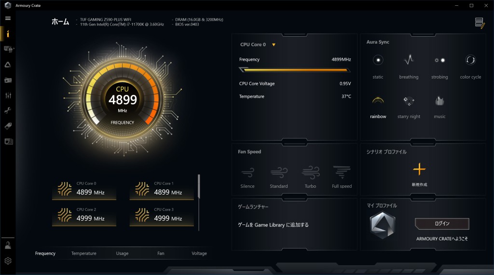The width and height of the screenshot is (494, 275).
Task: Select the breathing lighting effect
Action: click(409, 61)
